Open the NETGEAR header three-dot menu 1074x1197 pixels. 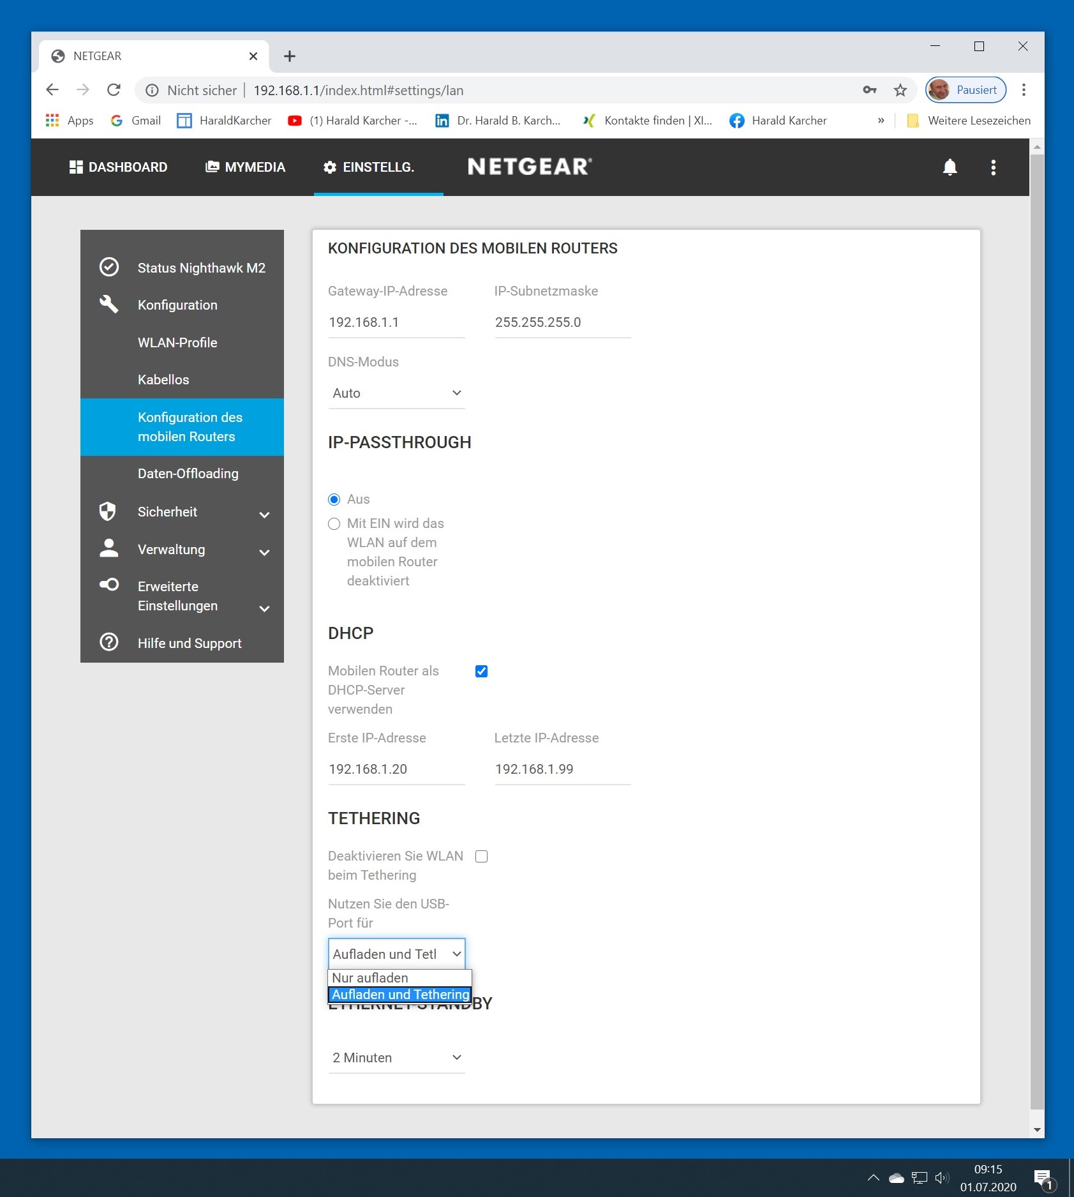pyautogui.click(x=993, y=167)
